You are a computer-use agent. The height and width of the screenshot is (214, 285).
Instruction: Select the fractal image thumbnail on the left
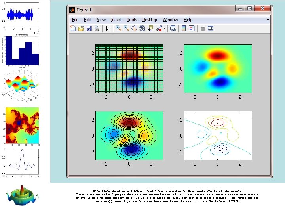[x=22, y=125]
